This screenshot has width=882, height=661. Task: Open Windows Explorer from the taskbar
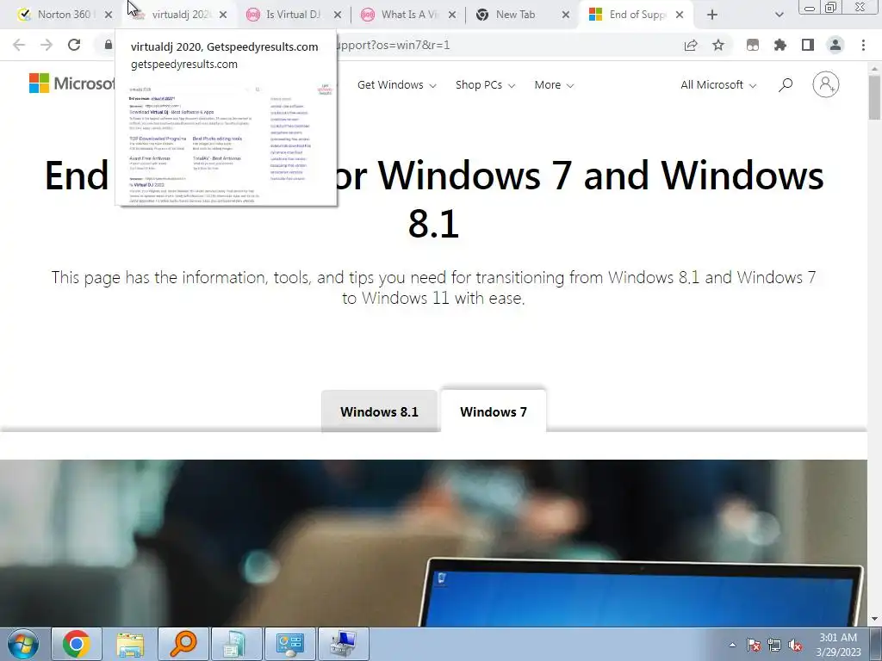tap(130, 644)
